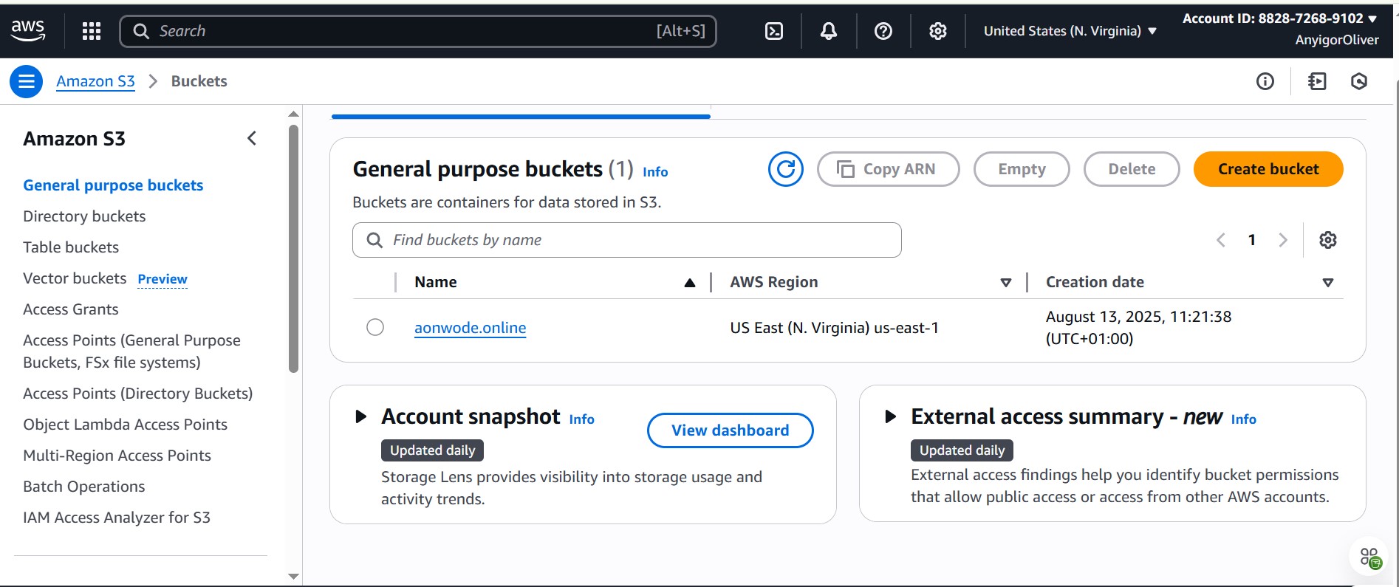Image resolution: width=1399 pixels, height=587 pixels.
Task: Click the August 13, 2025 creation date cell
Action: point(1138,328)
